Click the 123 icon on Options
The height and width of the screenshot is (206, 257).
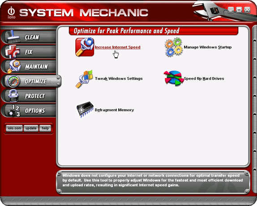14,111
